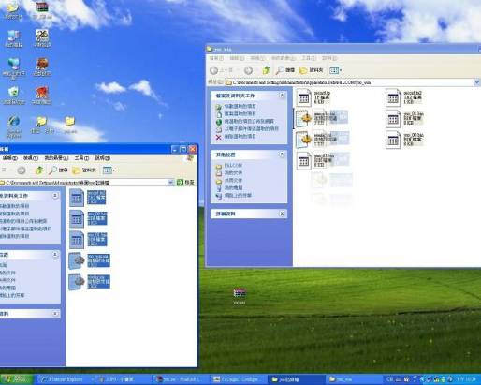Switch to Internet Explorer taskbar group
This screenshot has height=385, width=481.
click(x=66, y=379)
